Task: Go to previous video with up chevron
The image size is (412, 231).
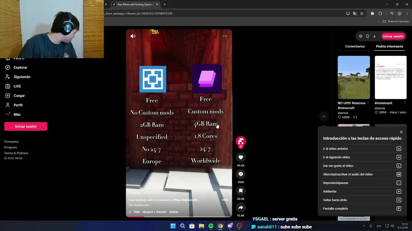Action: (x=324, y=116)
